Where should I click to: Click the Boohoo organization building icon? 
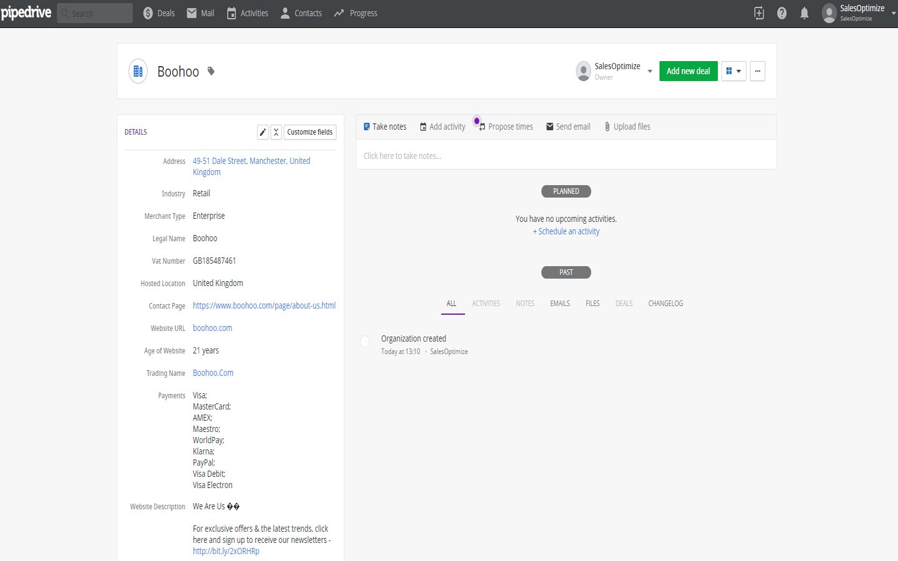tap(138, 71)
